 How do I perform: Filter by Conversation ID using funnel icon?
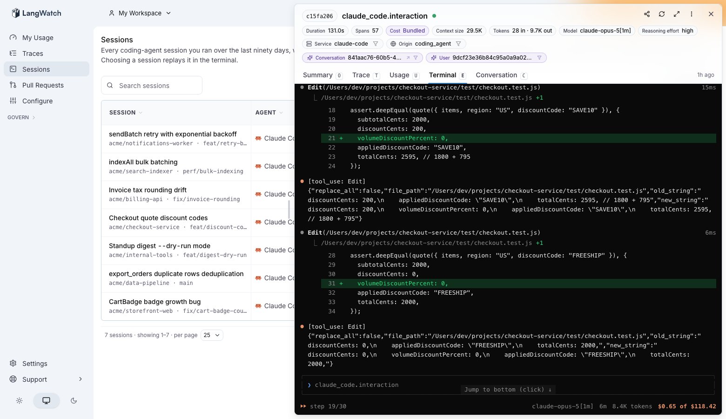coord(416,58)
